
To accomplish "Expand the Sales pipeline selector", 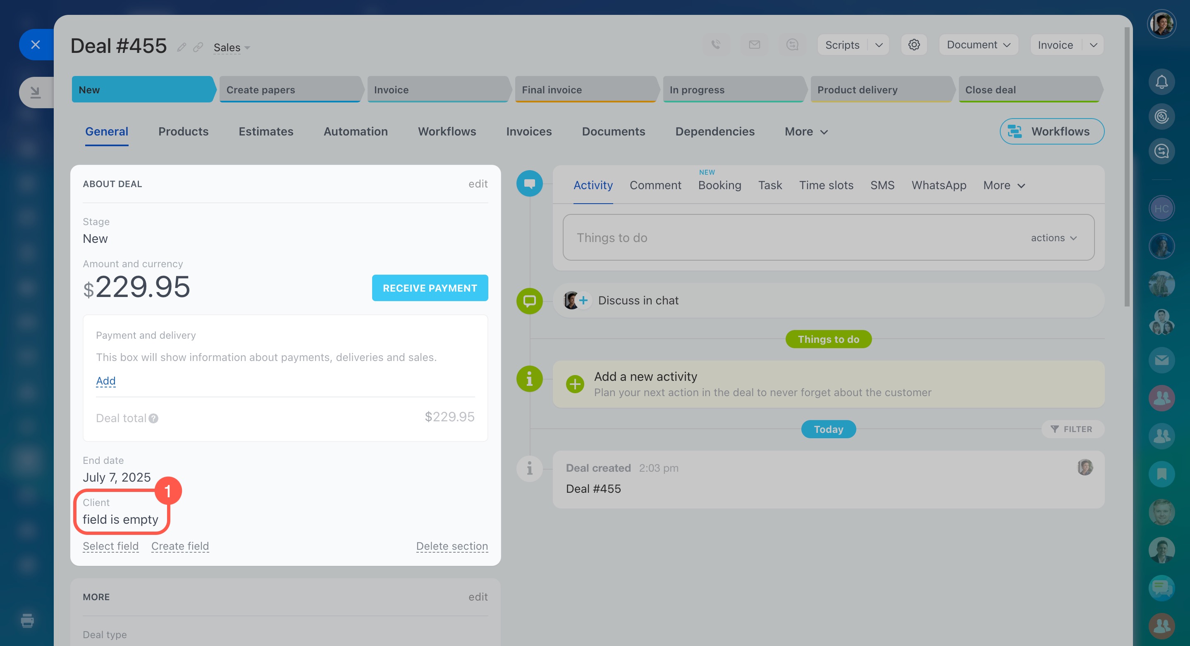I will tap(232, 47).
